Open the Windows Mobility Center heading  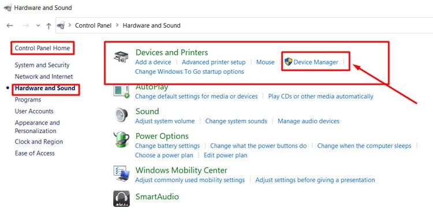click(x=181, y=170)
